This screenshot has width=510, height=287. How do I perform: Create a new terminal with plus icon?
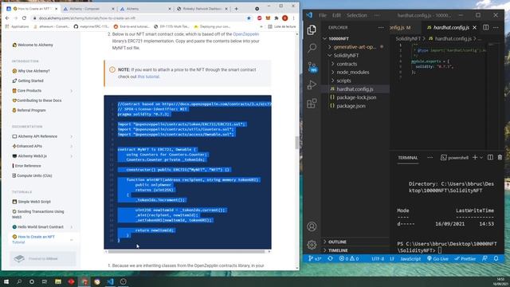(x=475, y=158)
